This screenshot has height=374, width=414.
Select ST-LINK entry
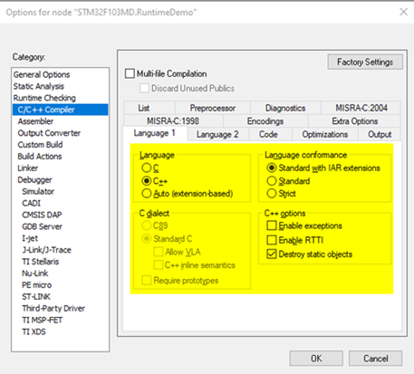(x=60, y=297)
